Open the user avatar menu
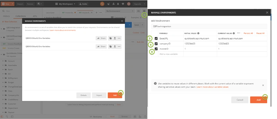This screenshot has width=277, height=119. point(129,4)
